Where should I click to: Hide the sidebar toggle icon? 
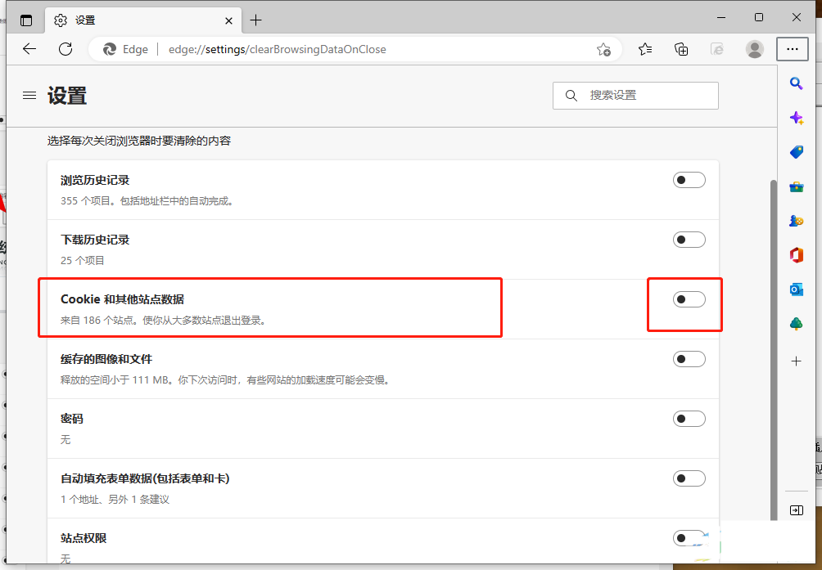click(797, 510)
